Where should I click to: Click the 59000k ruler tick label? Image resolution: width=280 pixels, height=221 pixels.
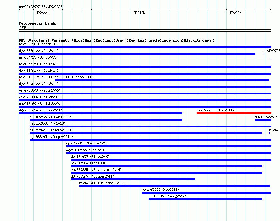click(43, 13)
